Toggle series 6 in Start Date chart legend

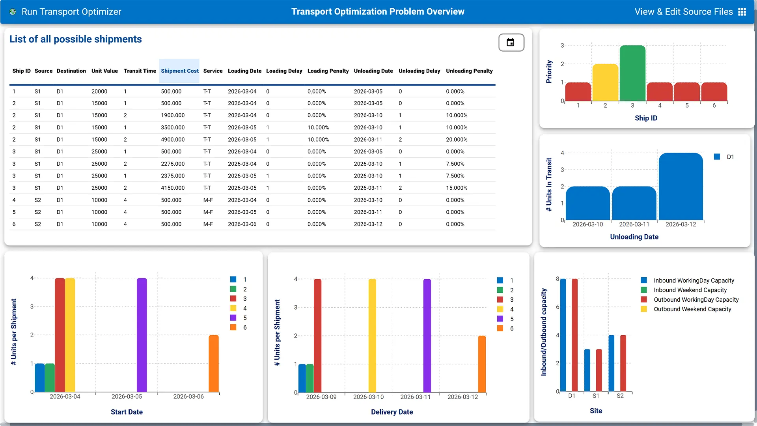click(x=239, y=327)
